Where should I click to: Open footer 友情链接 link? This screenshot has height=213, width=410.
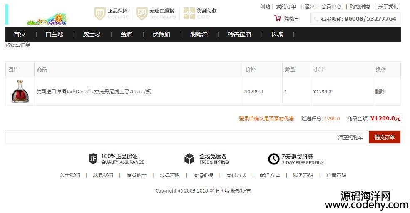203,175
